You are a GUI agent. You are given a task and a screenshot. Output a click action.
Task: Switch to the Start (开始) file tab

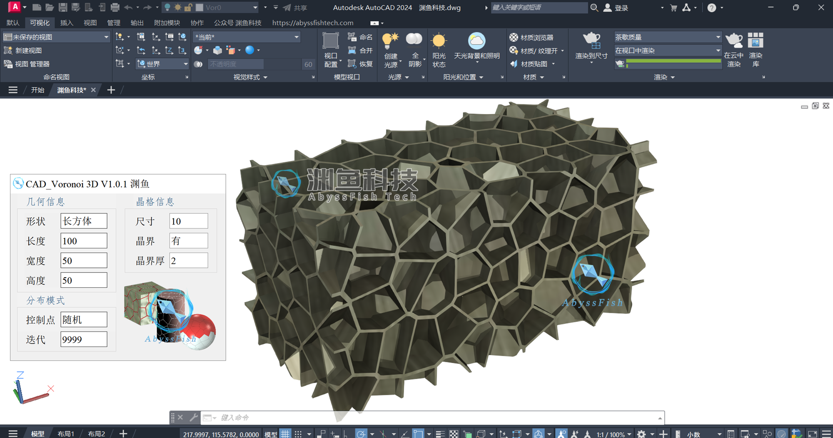[37, 90]
